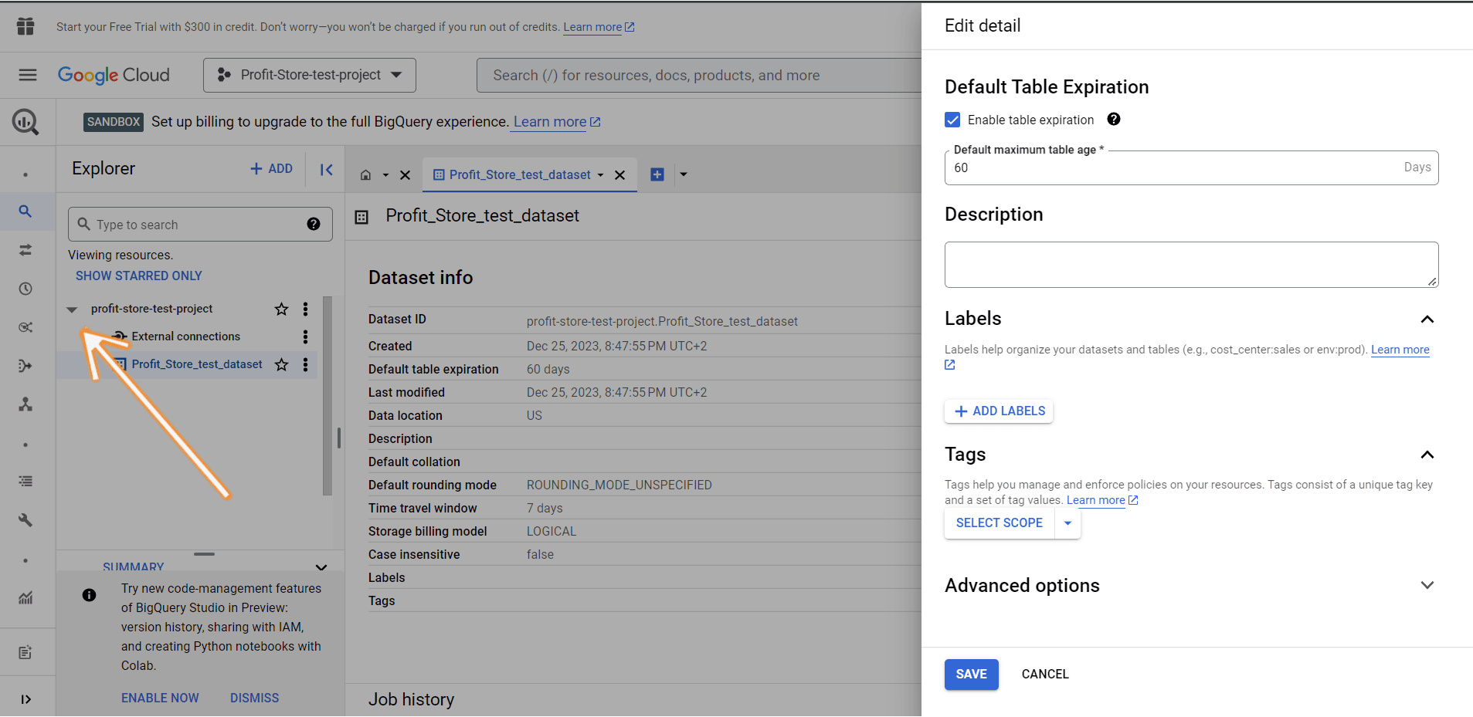Click the Google Cloud logo
1473x717 pixels.
tap(114, 75)
